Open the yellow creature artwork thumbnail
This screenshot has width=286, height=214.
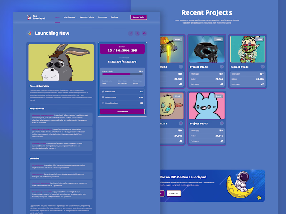(172, 106)
